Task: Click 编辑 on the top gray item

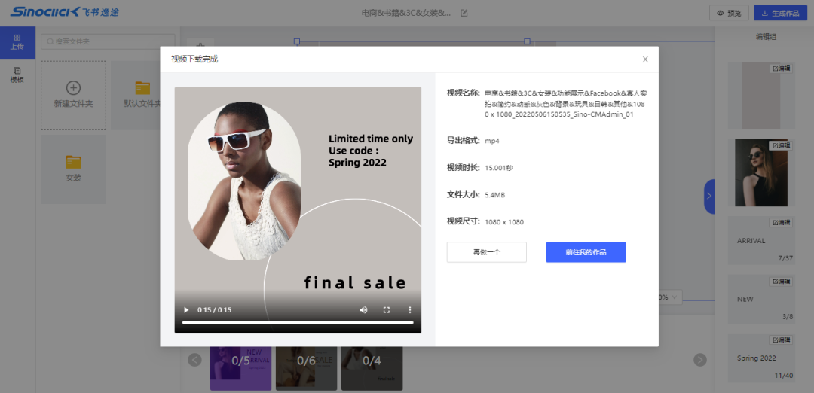Action: tap(782, 69)
